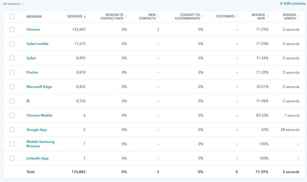The height and width of the screenshot is (182, 307).
Task: Sort Bounce Rate ascending with the up arrow
Action: click(x=267, y=15)
